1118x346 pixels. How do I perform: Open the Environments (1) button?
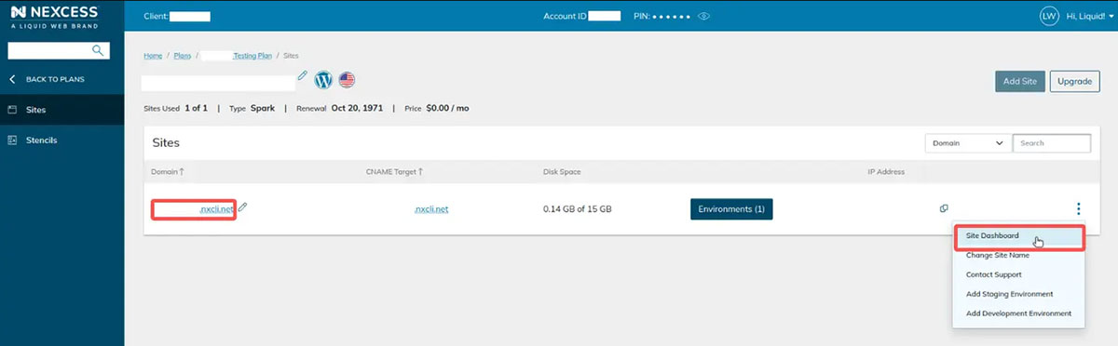pyautogui.click(x=731, y=209)
